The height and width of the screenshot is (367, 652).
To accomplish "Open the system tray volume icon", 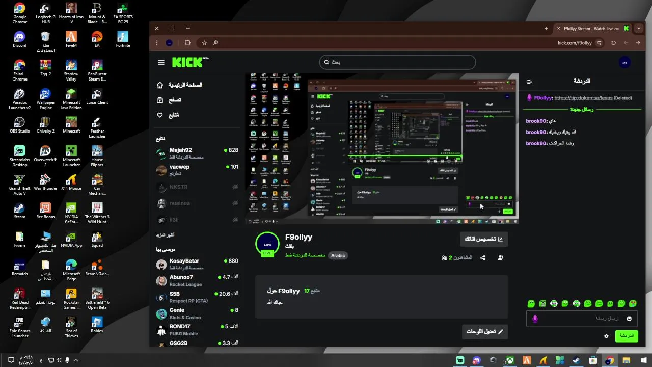I will pos(59,360).
